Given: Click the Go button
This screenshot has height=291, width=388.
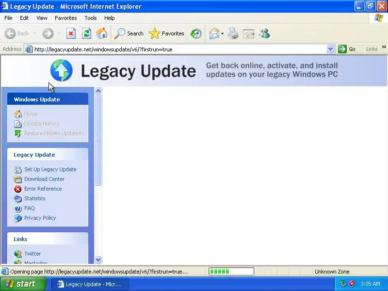Looking at the screenshot, I should 347,49.
